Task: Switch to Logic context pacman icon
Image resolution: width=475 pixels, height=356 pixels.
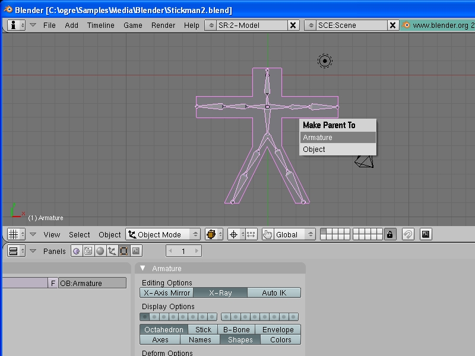Action: [x=77, y=251]
